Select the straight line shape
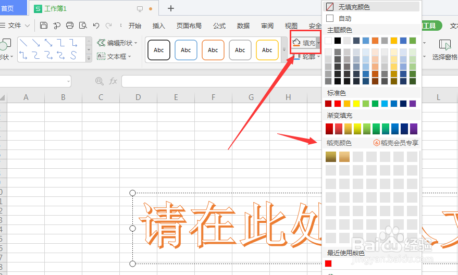Viewport: 458px width, 275px height. pyautogui.click(x=23, y=43)
